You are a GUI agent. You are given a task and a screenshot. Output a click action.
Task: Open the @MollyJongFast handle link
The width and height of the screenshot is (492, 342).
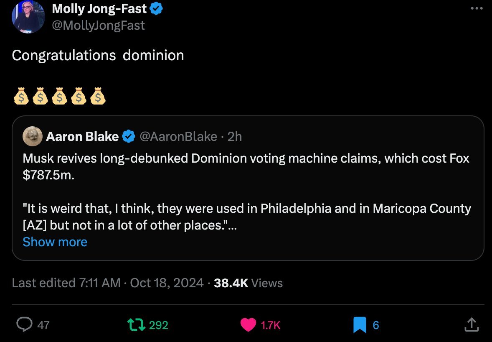point(98,25)
